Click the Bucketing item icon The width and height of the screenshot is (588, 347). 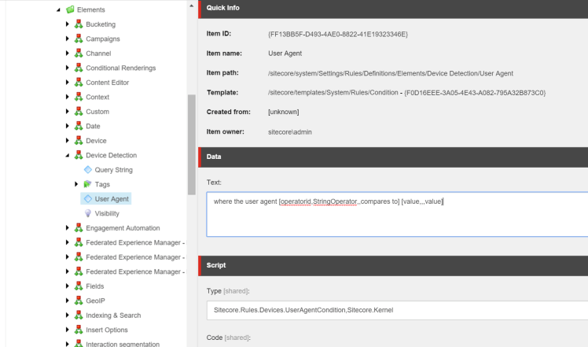(79, 24)
